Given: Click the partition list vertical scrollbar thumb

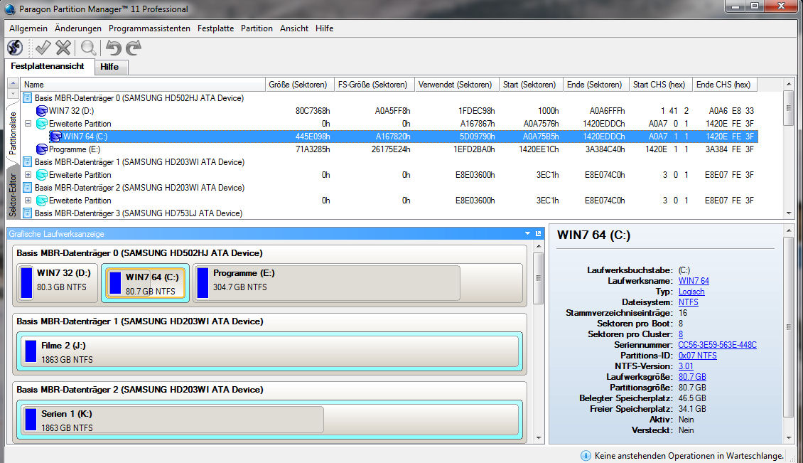Looking at the screenshot, I should click(x=789, y=107).
